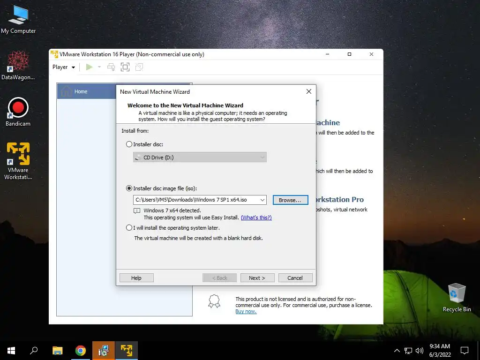Expand the ISO path combo box arrow

262,200
